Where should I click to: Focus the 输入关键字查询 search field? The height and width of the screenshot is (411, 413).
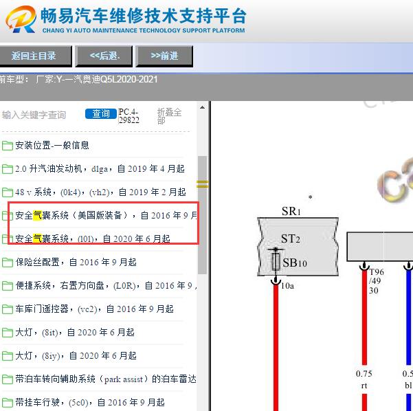(x=34, y=115)
